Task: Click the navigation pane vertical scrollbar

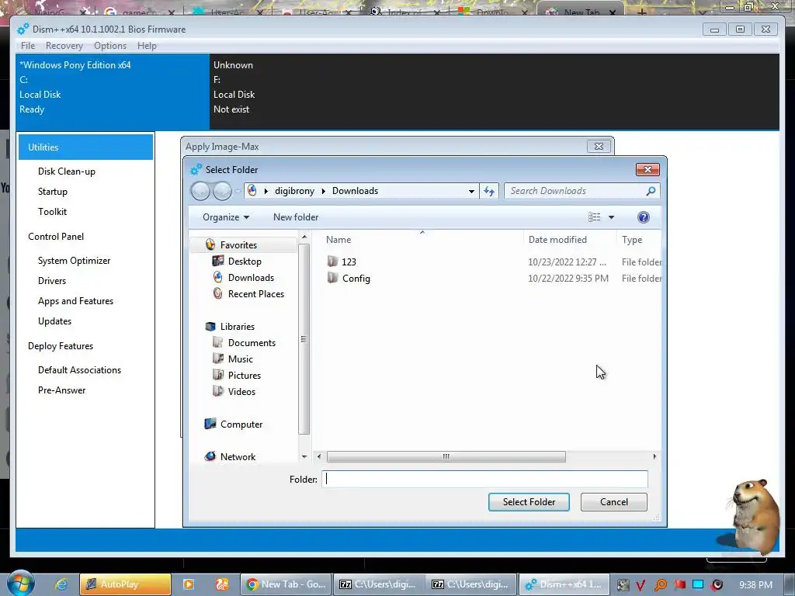Action: pyautogui.click(x=304, y=339)
